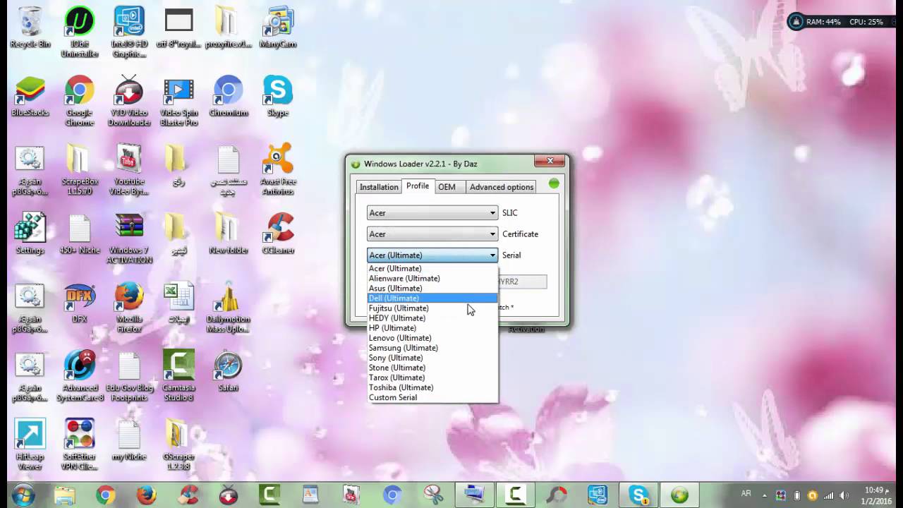Select the my Niche text file

pos(129,440)
